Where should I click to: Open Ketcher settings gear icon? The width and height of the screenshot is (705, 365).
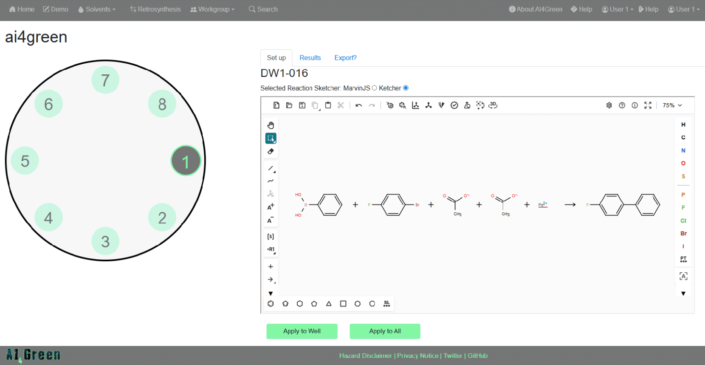tap(609, 105)
